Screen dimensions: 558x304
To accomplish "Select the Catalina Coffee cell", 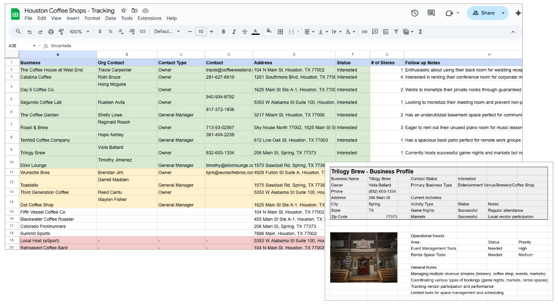I will tap(58, 77).
